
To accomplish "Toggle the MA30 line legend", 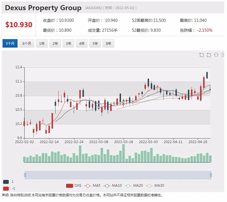I will pos(155,186).
